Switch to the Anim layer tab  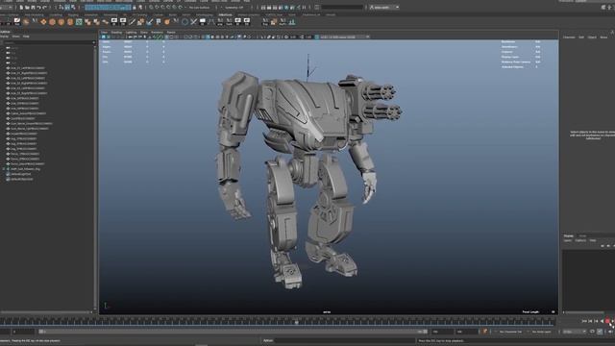click(x=582, y=235)
